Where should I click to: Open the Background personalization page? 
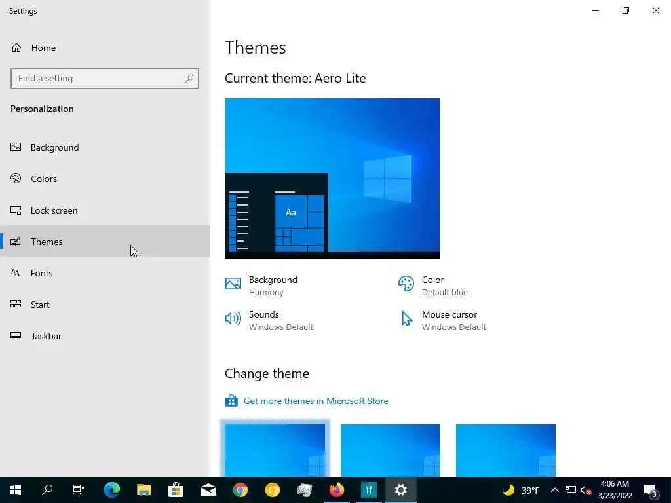pyautogui.click(x=104, y=147)
